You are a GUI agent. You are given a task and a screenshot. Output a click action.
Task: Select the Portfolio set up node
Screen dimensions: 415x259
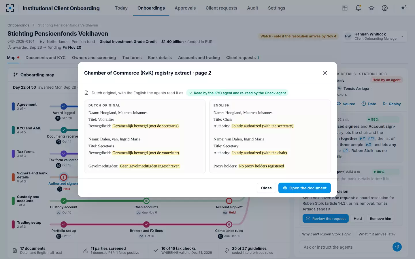pyautogui.click(x=64, y=224)
